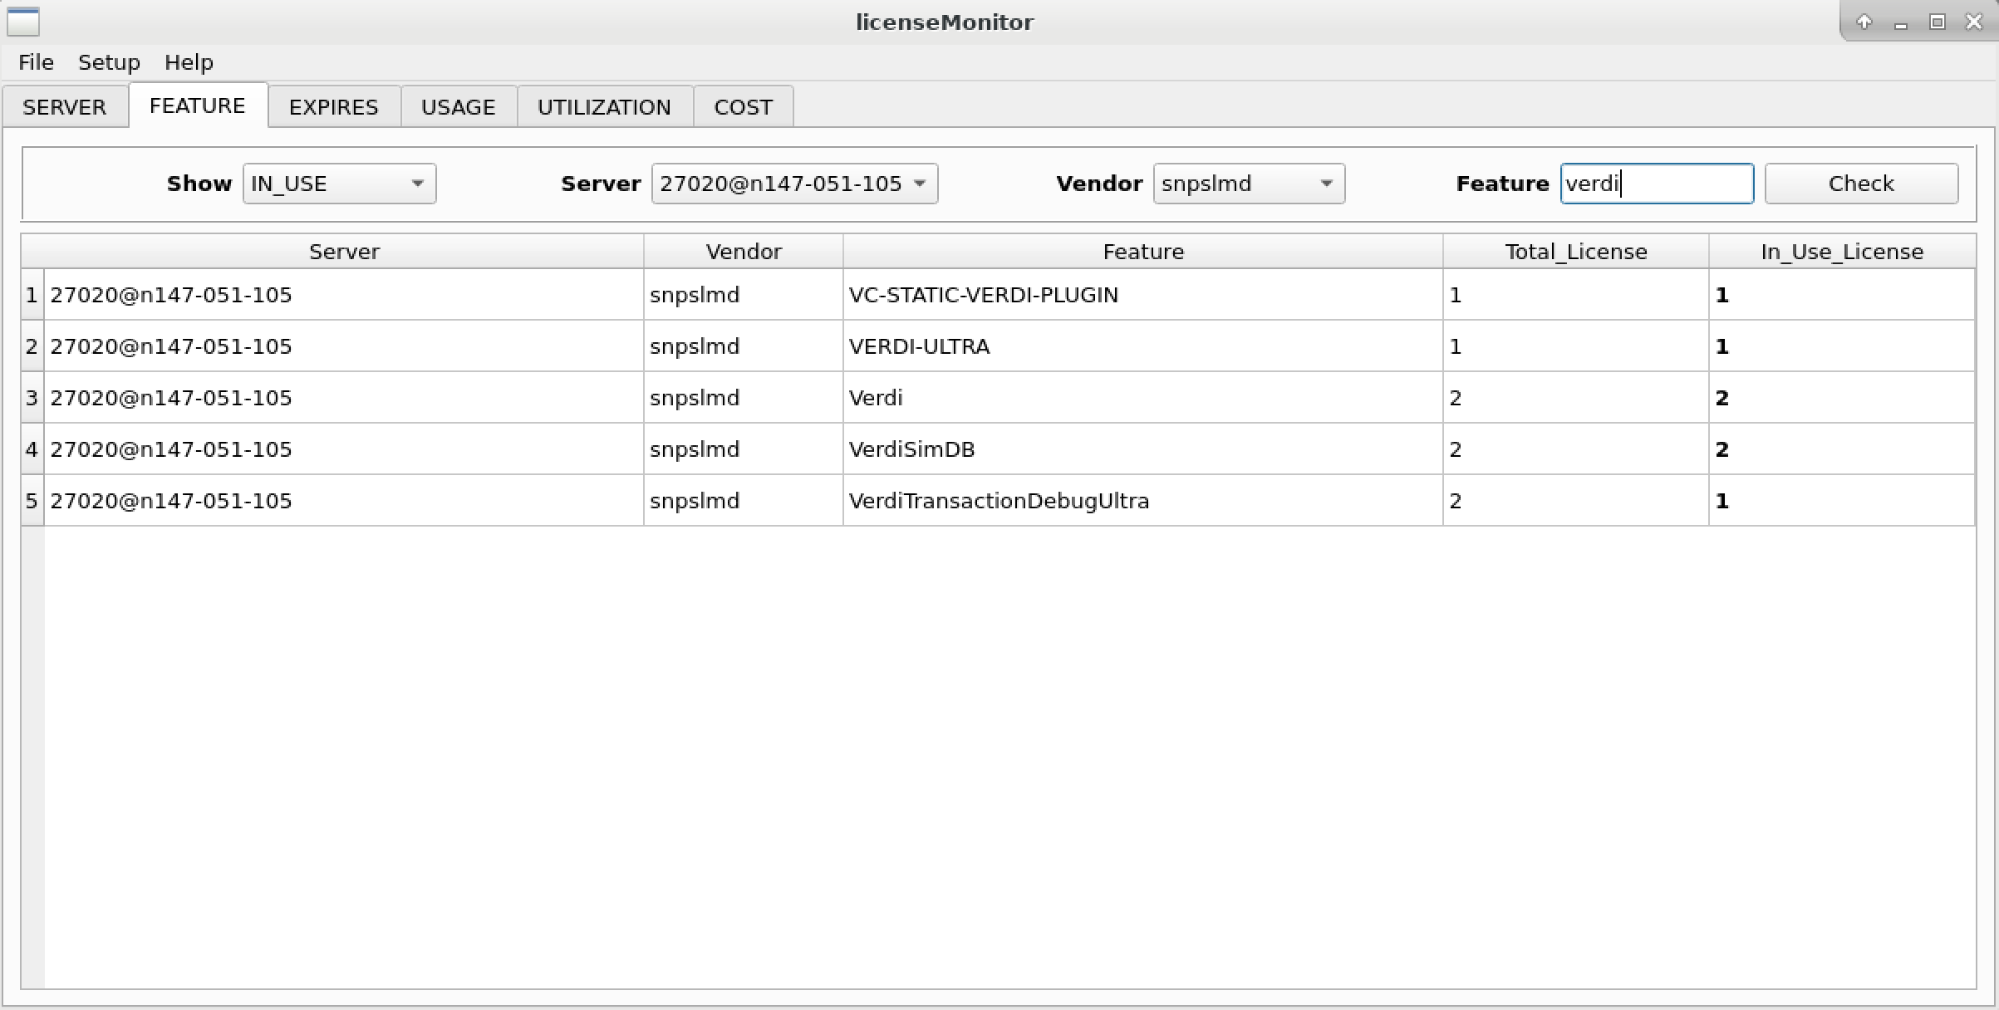Click Total_License value in the VerdiSimDB row
The width and height of the screenshot is (1999, 1010).
pyautogui.click(x=1576, y=449)
